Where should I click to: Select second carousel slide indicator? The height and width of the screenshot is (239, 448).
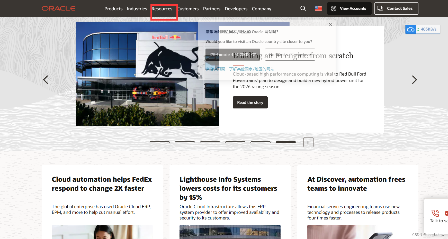coord(185,142)
